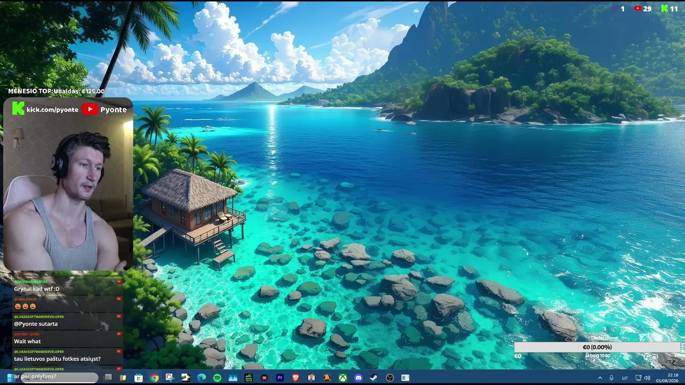Open File Explorer from the taskbar
Screen dimensions: 685x385
123,378
